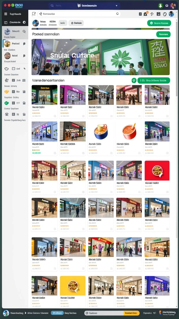Select the Psiled avatar in the sidebar
179x319 pixels.
[7, 44]
